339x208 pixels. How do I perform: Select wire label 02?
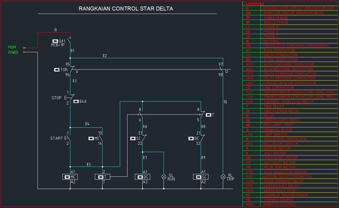105,56
